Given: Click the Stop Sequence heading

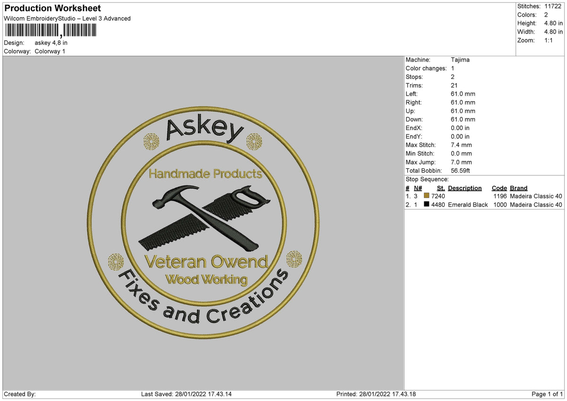Looking at the screenshot, I should coord(427,180).
